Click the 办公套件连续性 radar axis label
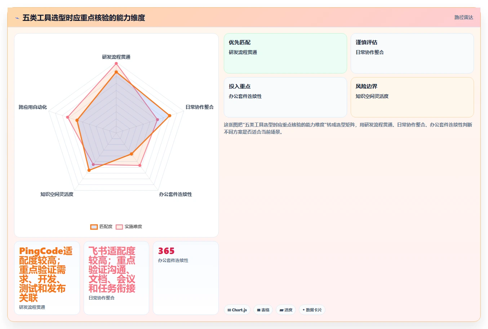488x329 pixels. 176,194
